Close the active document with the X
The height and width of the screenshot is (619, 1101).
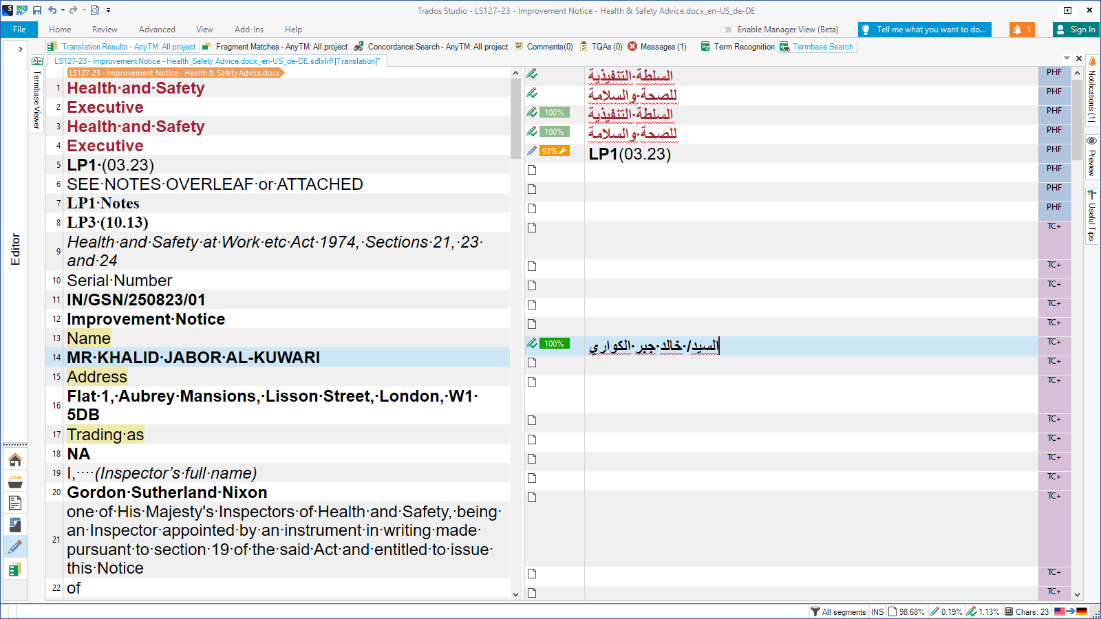(x=1078, y=58)
